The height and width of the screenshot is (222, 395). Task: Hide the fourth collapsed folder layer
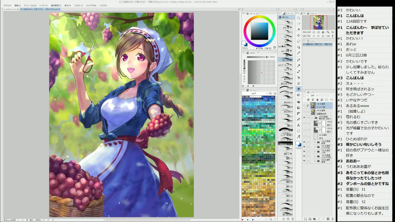tap(304, 156)
